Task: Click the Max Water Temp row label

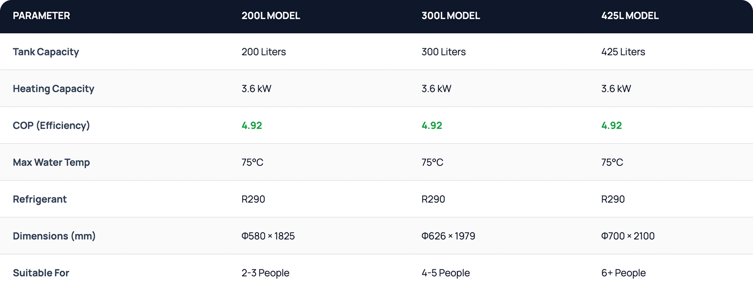Action: coord(51,162)
